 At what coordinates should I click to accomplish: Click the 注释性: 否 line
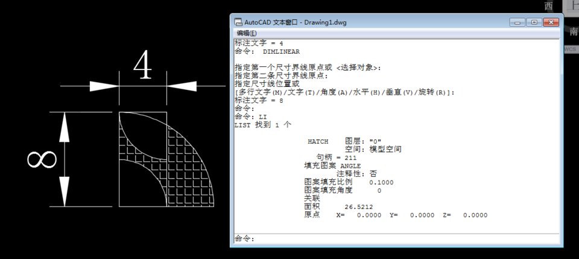(x=356, y=174)
